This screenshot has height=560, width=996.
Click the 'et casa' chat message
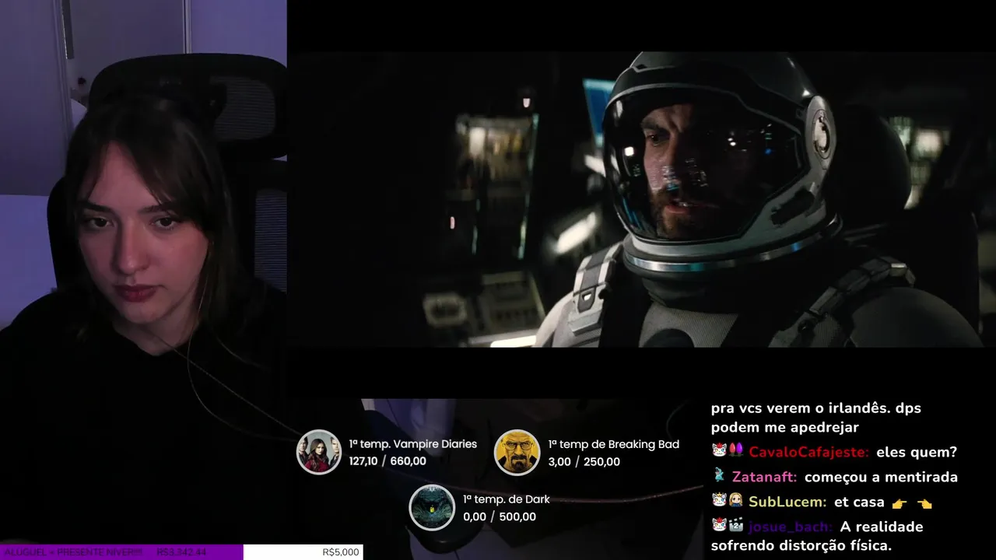click(x=859, y=502)
